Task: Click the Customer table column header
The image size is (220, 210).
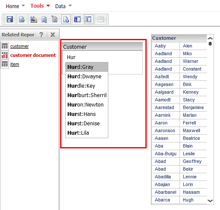Action: click(x=179, y=38)
